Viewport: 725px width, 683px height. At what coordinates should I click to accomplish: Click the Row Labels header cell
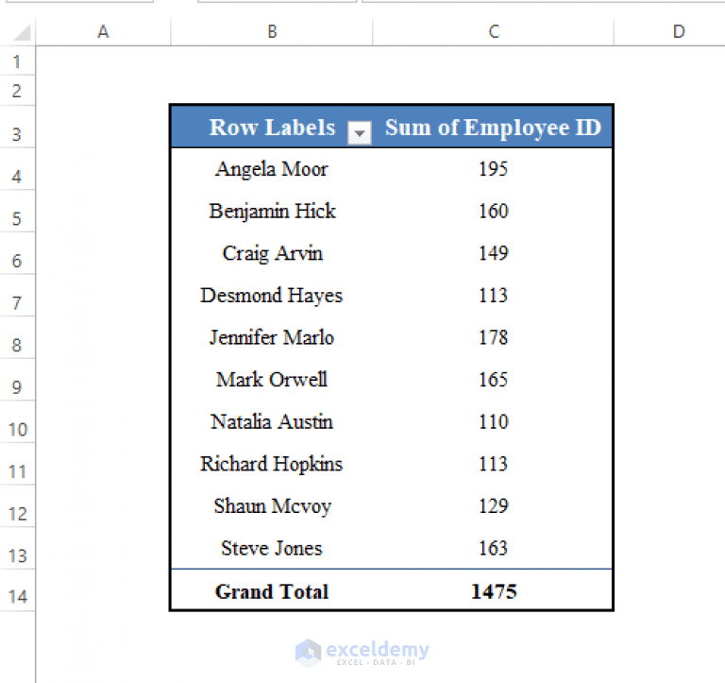pyautogui.click(x=272, y=128)
